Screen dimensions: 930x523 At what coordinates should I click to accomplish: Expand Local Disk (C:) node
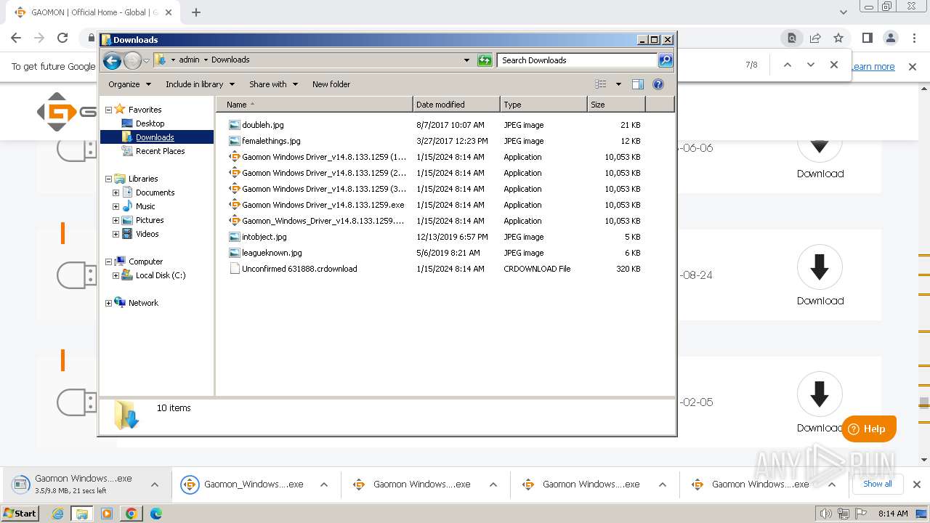coord(116,275)
